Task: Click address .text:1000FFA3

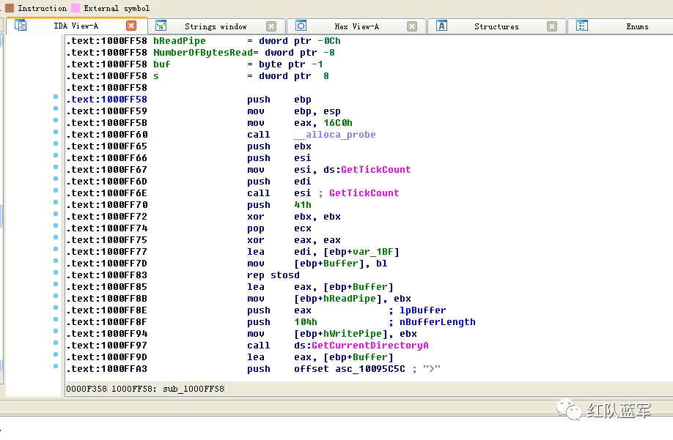Action: (106, 369)
